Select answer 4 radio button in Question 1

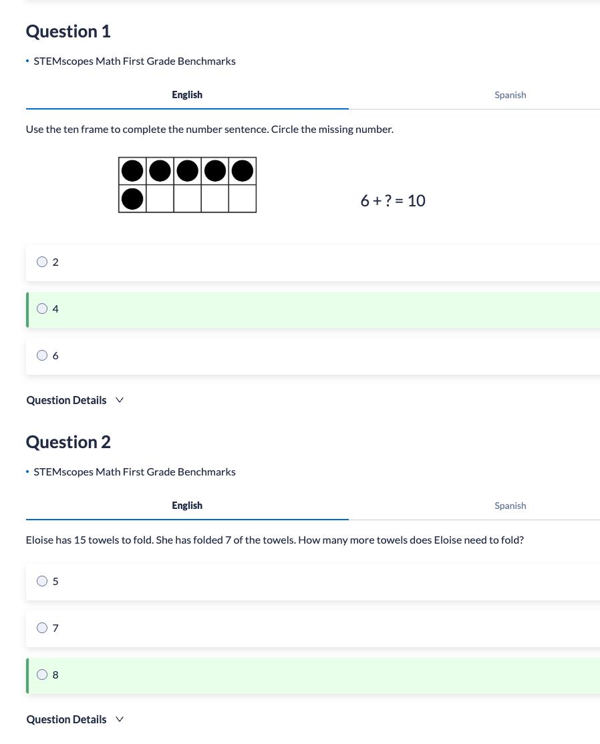42,309
